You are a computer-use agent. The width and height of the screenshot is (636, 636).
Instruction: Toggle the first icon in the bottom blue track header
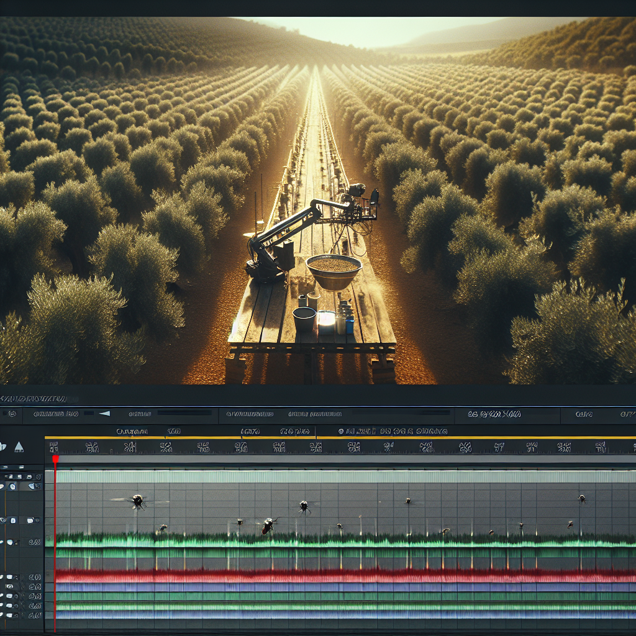pyautogui.click(x=2, y=615)
